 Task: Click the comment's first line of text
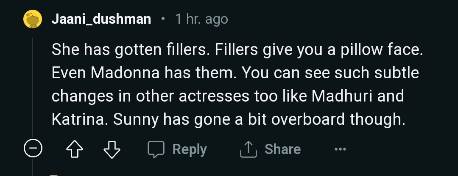(x=237, y=50)
